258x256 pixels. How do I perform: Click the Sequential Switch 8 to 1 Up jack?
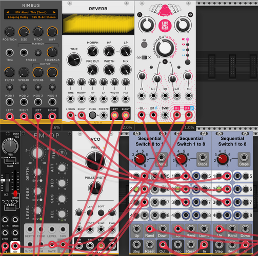click(136, 229)
